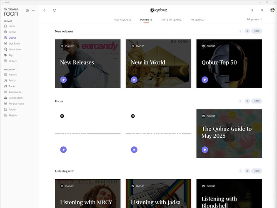
Task: Open the Qobuz Top 50 card
Action: coord(229,64)
